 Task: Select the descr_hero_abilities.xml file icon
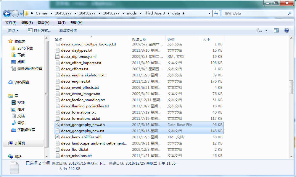pos(58,137)
